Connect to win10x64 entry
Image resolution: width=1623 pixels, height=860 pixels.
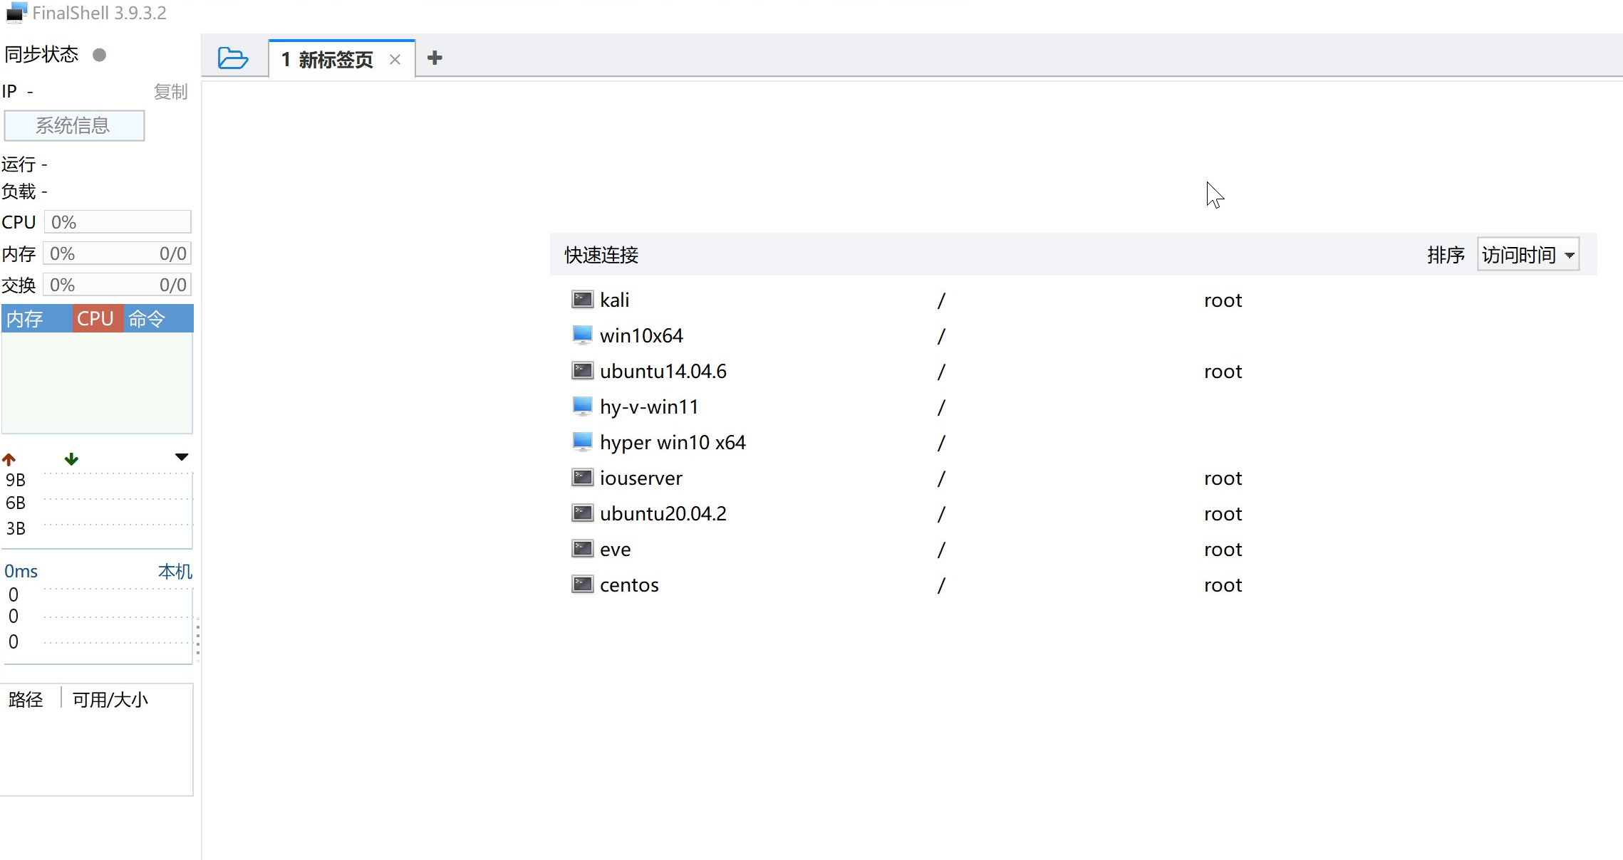[x=641, y=335]
